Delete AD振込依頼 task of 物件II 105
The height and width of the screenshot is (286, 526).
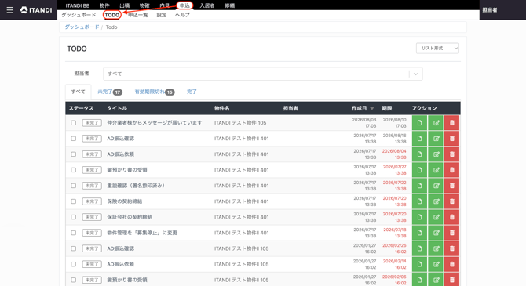coord(452,265)
